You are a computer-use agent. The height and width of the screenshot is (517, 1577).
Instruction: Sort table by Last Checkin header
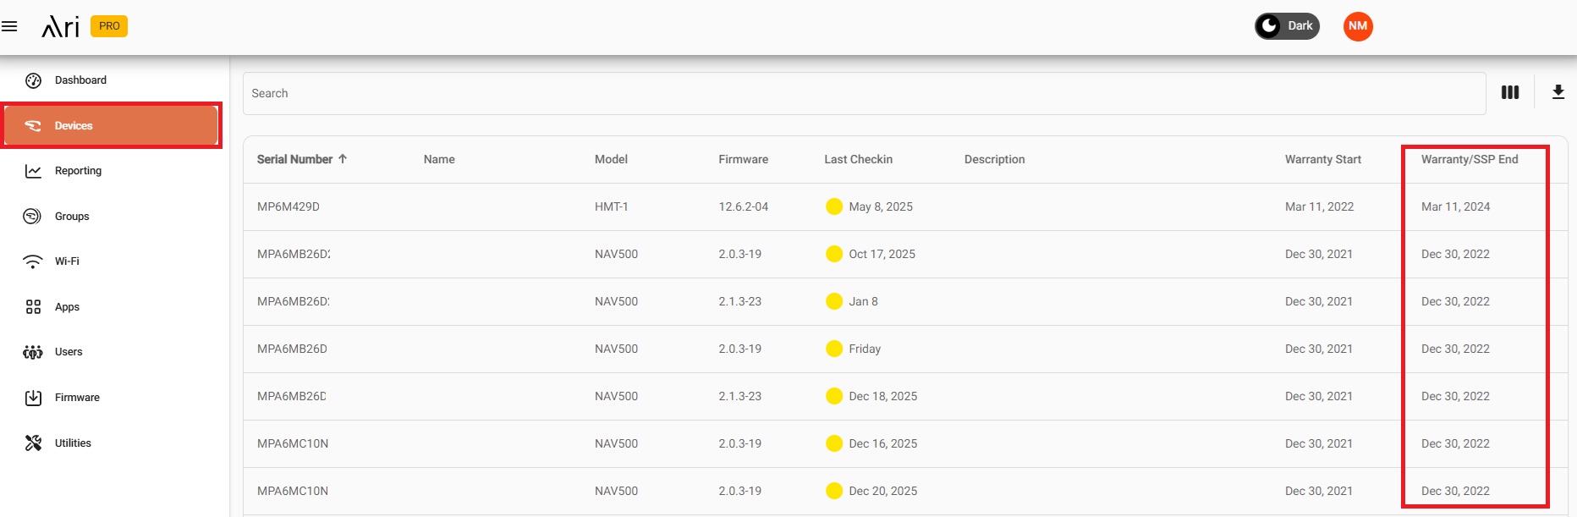pos(858,159)
